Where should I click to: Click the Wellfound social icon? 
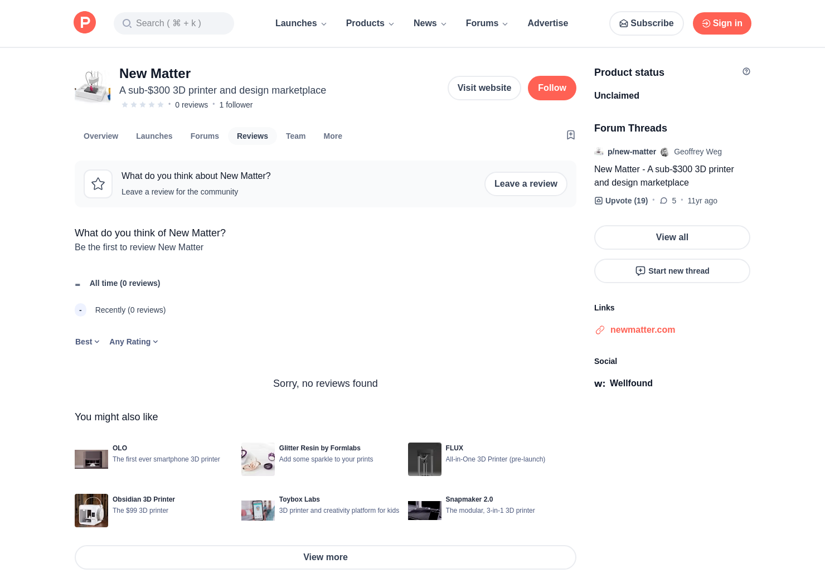point(600,383)
